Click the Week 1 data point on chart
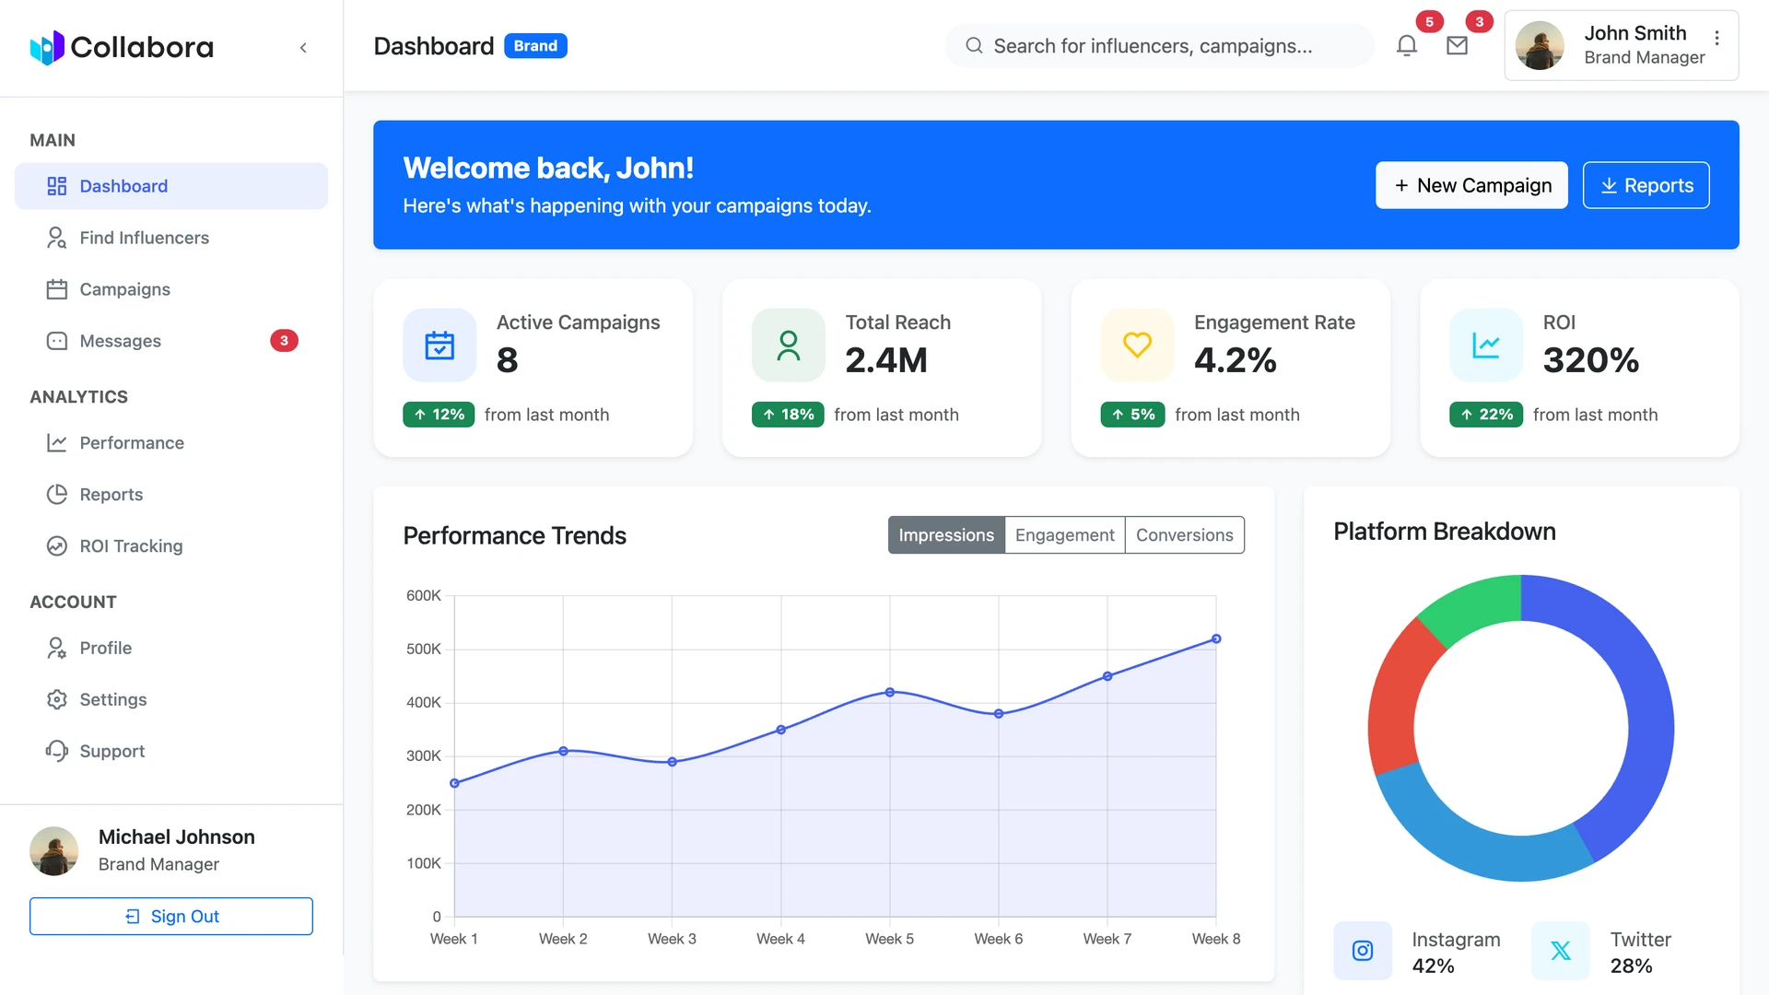Screen dimensions: 1769x995 point(454,783)
